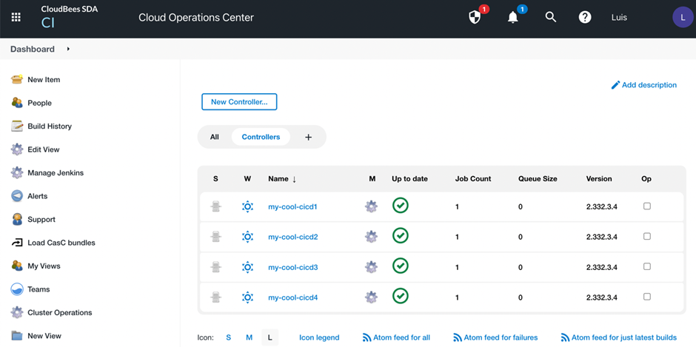Click the Manage Jenkins gear icon

coord(17,172)
